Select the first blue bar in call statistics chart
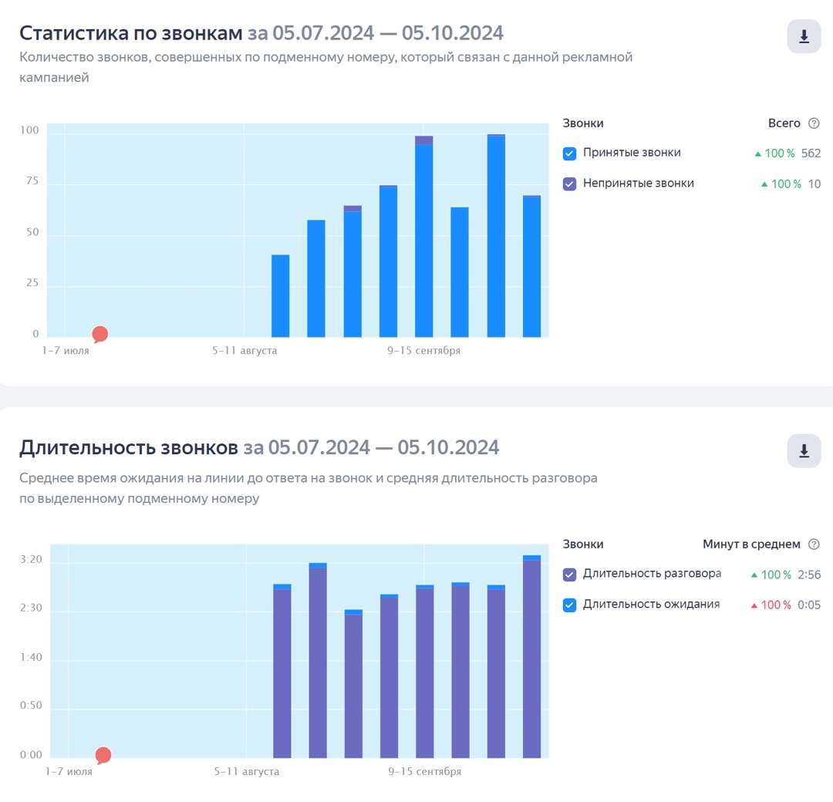Viewport: 833px width, 802px height. 281,296
